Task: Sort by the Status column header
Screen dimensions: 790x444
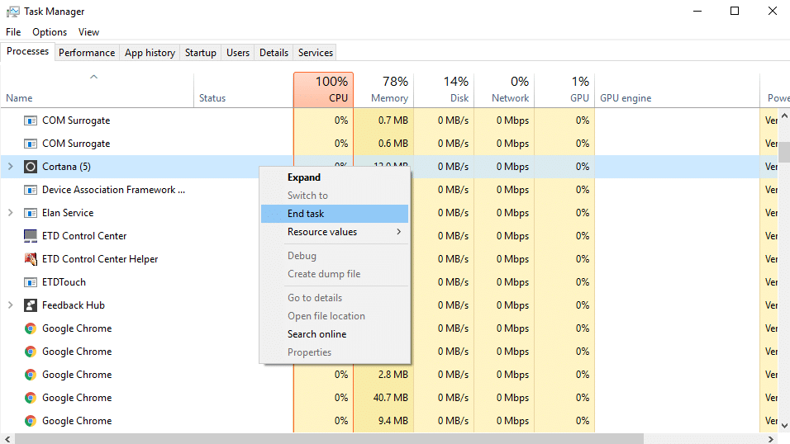Action: [243, 90]
